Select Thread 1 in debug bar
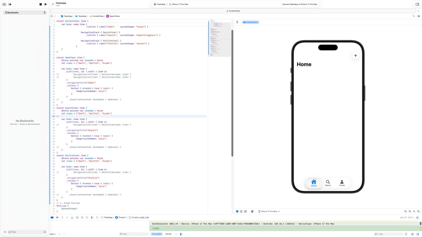The image size is (422, 237). tap(120, 217)
